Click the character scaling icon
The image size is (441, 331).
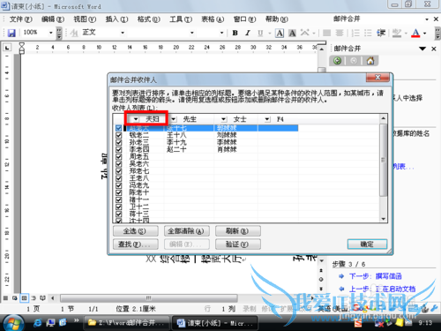(305, 33)
